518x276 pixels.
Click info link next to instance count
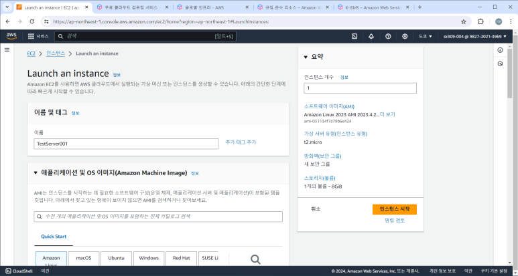coord(344,77)
